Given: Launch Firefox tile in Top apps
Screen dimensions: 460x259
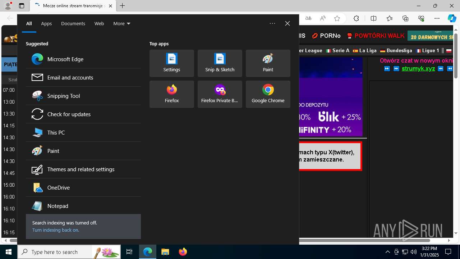Looking at the screenshot, I should coord(172,94).
